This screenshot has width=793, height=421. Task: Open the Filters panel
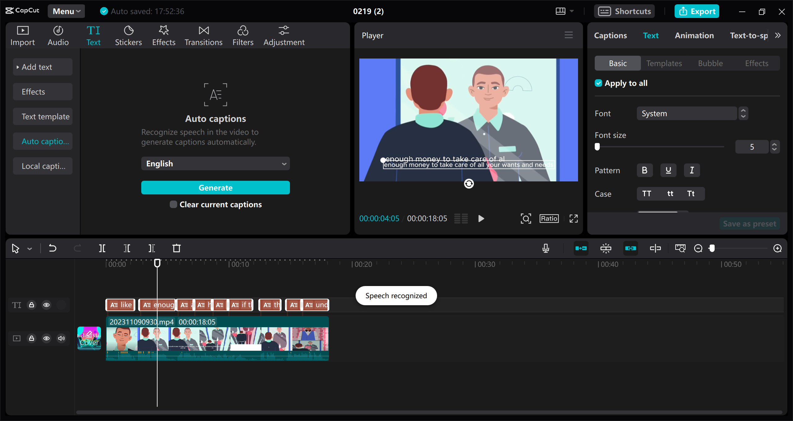click(x=243, y=35)
